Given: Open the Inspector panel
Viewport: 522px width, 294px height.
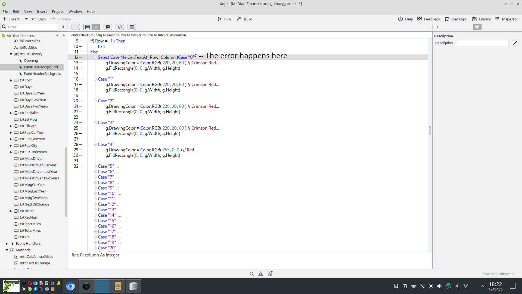Looking at the screenshot, I should point(507,19).
